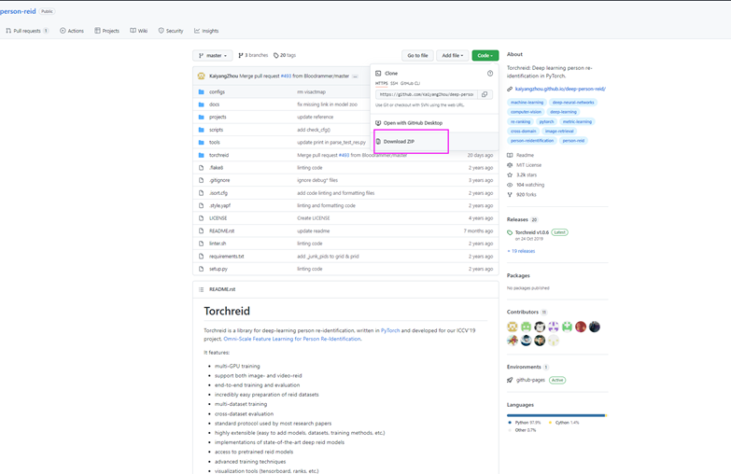Click the re-ranking topic tag
This screenshot has width=731, height=474.
point(520,121)
